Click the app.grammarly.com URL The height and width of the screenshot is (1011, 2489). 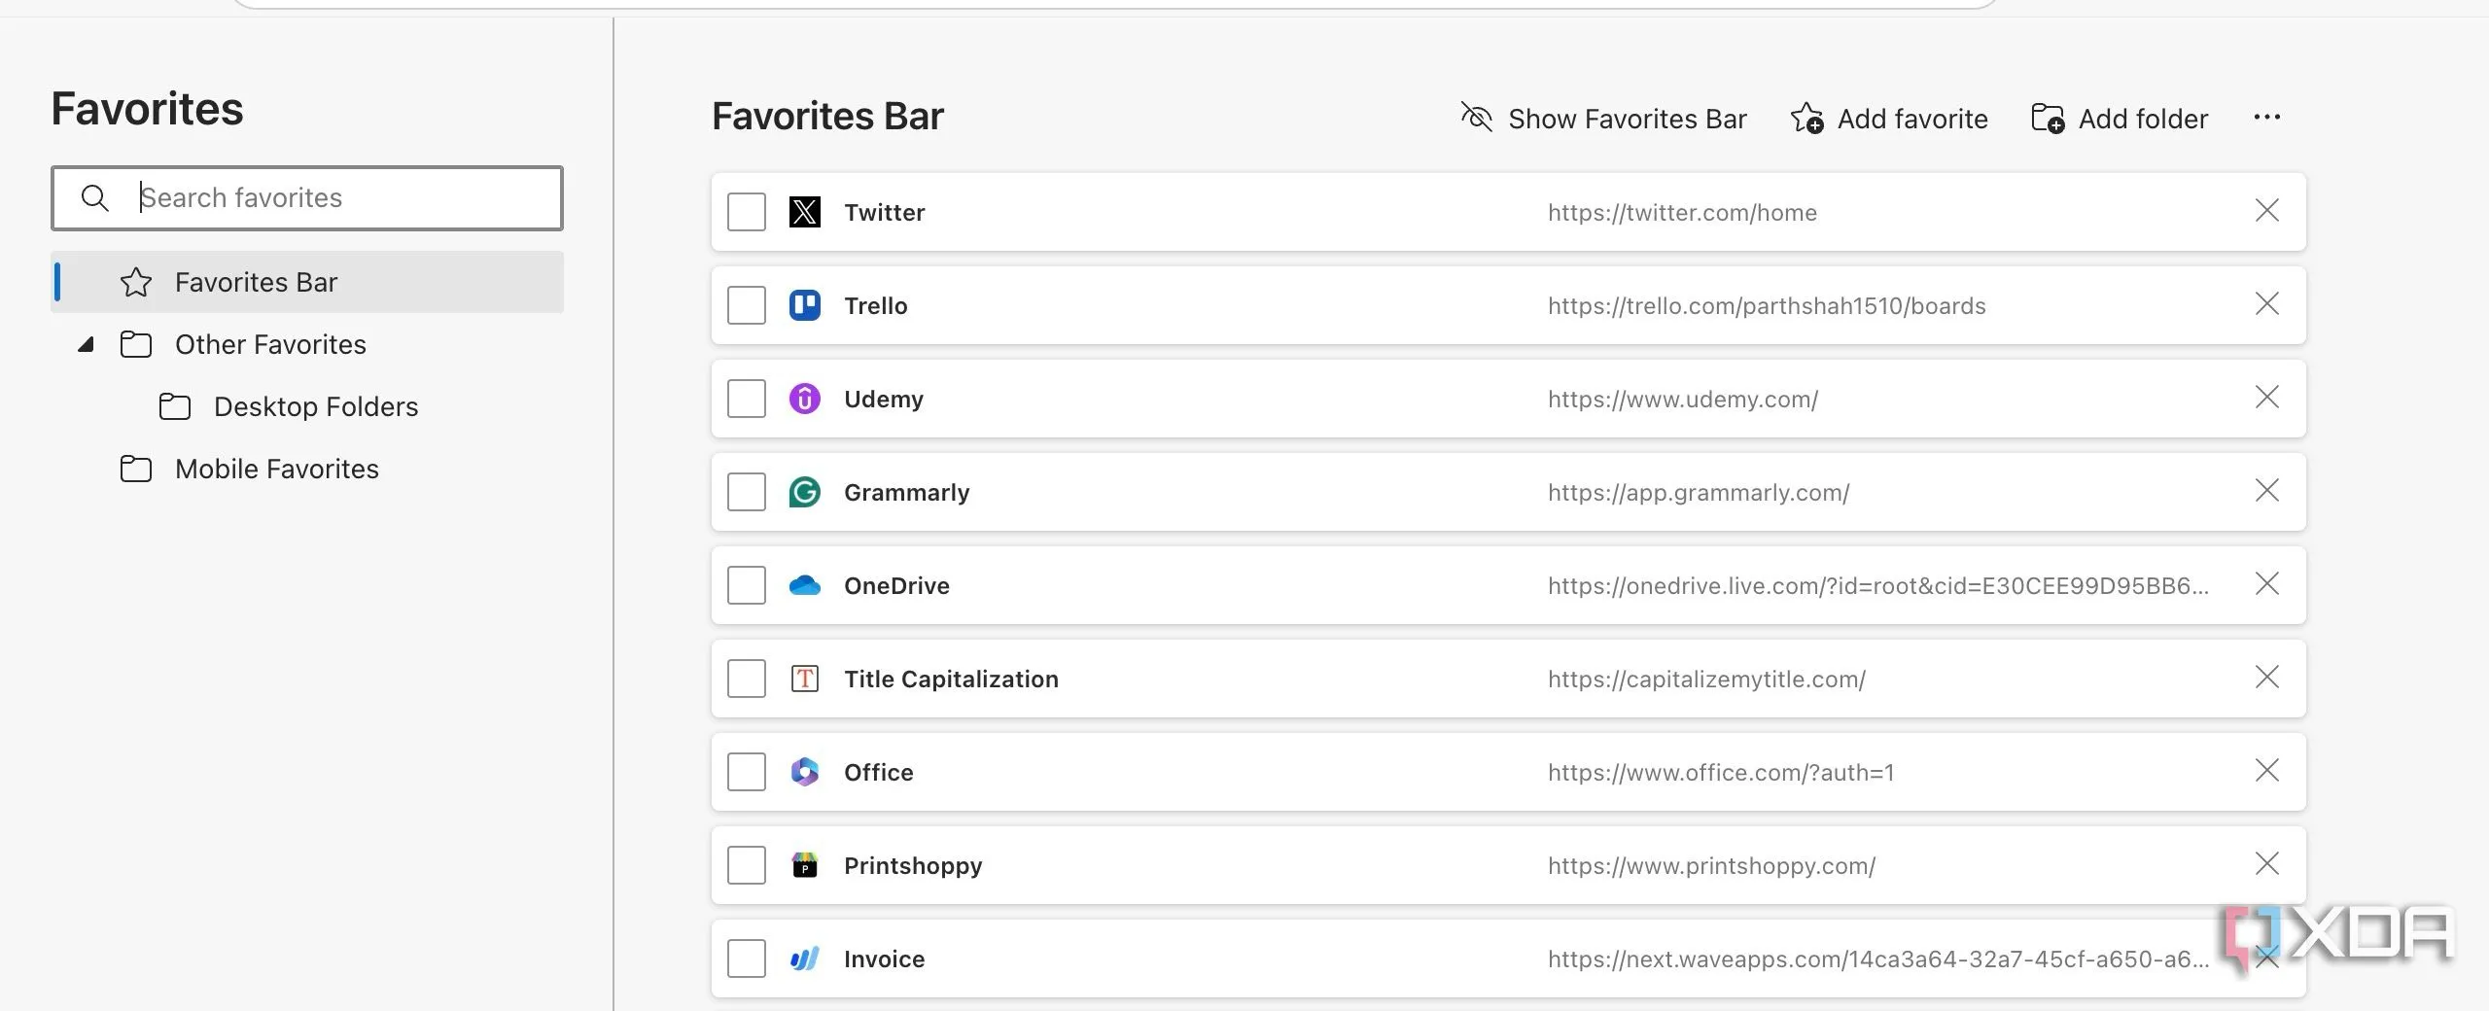(1699, 492)
